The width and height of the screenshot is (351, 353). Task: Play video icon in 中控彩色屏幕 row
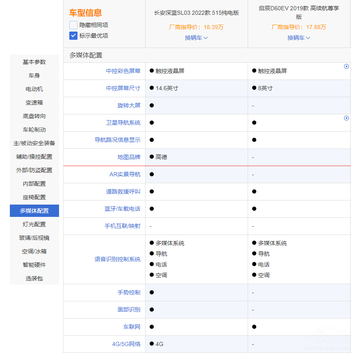[x=346, y=66]
